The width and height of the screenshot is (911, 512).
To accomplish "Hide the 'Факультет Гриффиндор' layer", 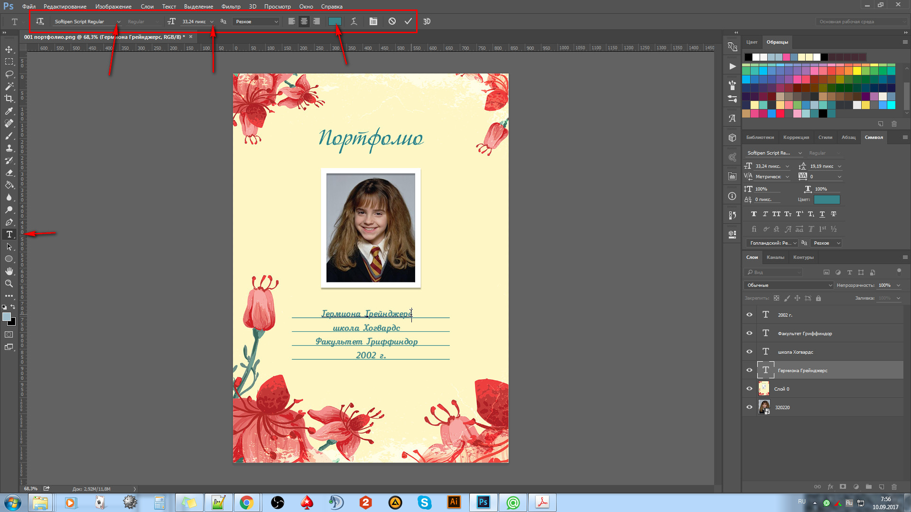I will (750, 333).
